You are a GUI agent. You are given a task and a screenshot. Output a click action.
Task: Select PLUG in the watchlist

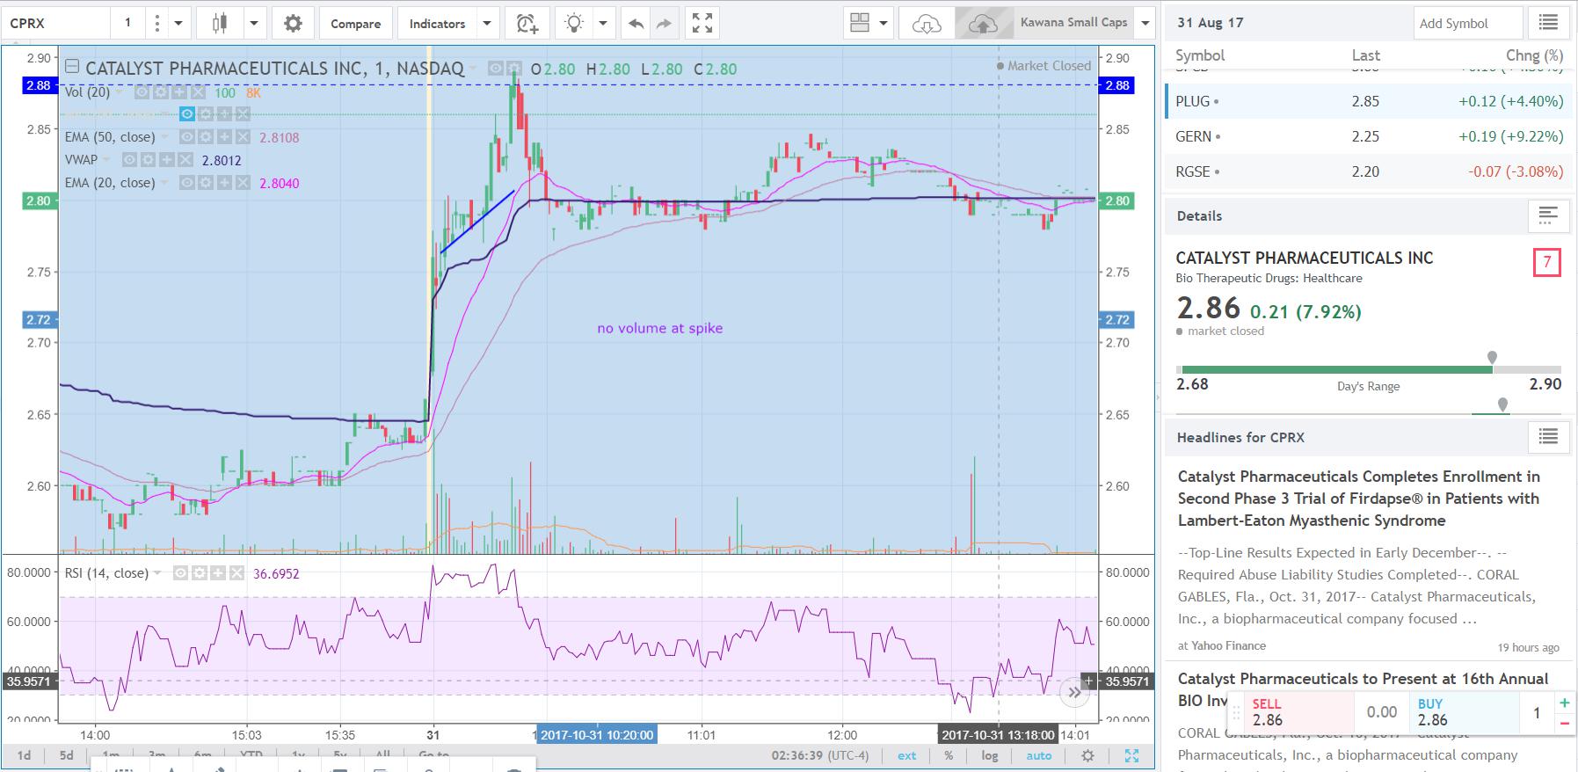1369,101
